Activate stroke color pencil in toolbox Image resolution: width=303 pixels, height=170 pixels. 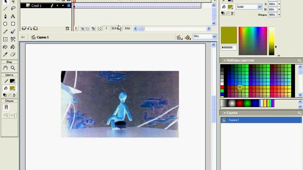tap(6, 81)
